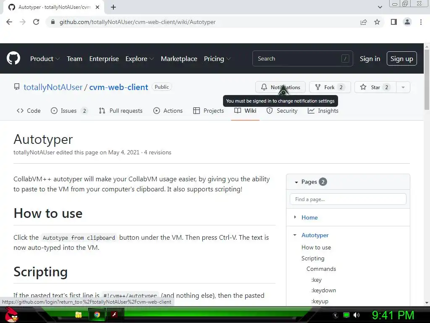The width and height of the screenshot is (430, 323).
Task: Click the Notifications button
Action: (280, 87)
